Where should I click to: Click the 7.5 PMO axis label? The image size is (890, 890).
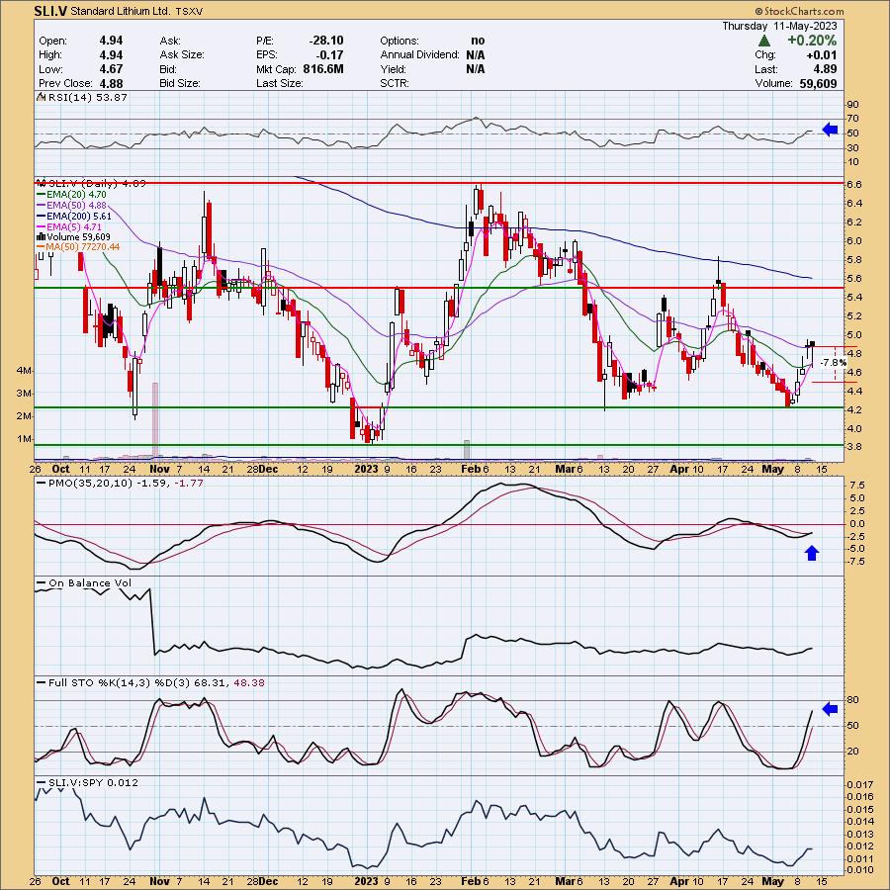coord(858,486)
